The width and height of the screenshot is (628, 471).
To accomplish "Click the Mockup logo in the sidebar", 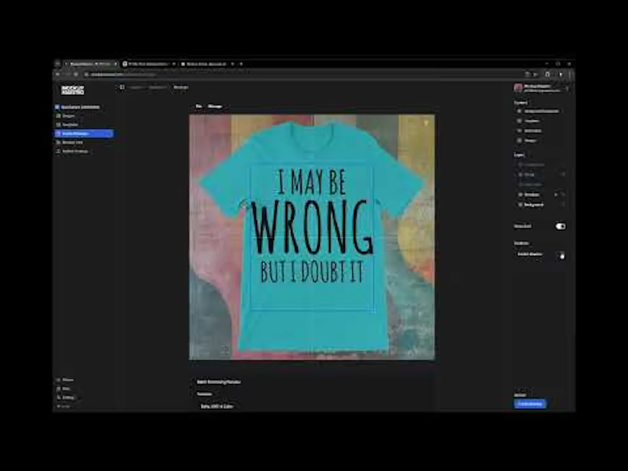I will (72, 89).
